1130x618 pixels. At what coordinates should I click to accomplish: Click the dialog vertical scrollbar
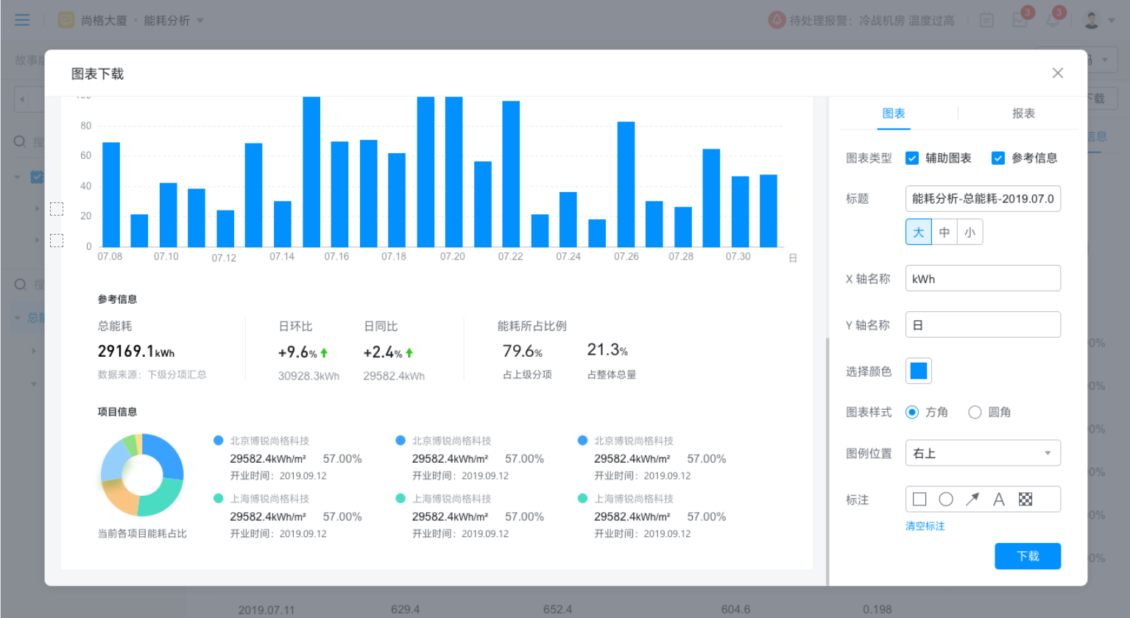(827, 462)
